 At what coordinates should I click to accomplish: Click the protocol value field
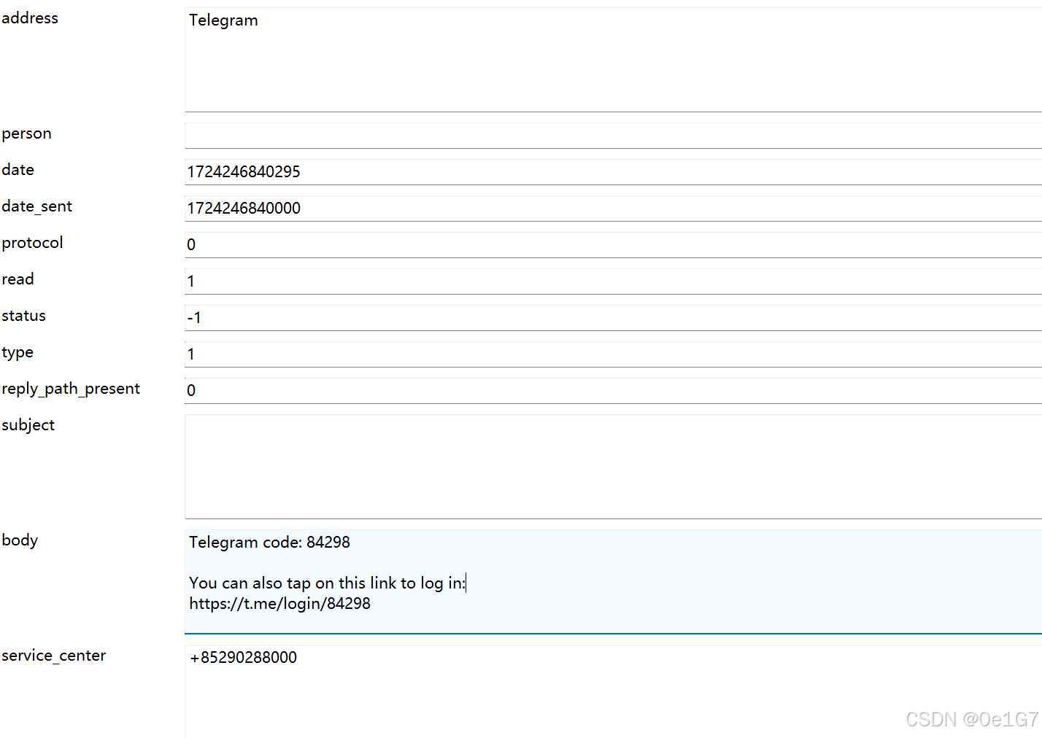613,245
